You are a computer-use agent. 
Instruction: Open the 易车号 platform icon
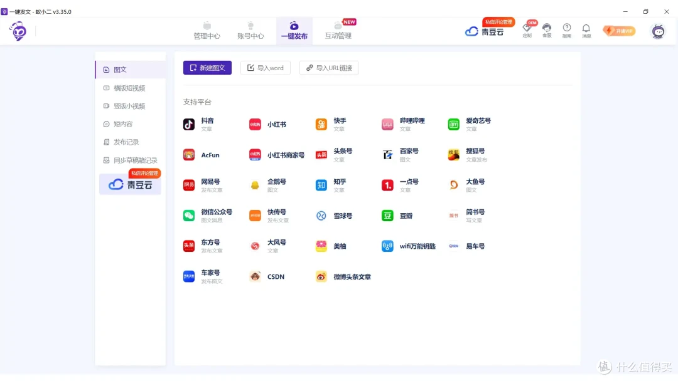coord(453,246)
